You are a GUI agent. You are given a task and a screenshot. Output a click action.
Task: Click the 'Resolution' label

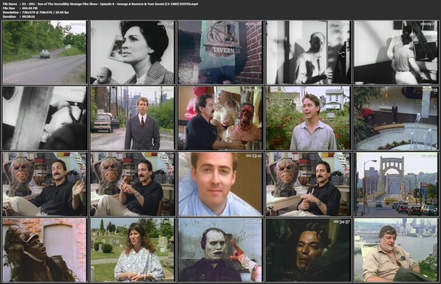[x=11, y=12]
